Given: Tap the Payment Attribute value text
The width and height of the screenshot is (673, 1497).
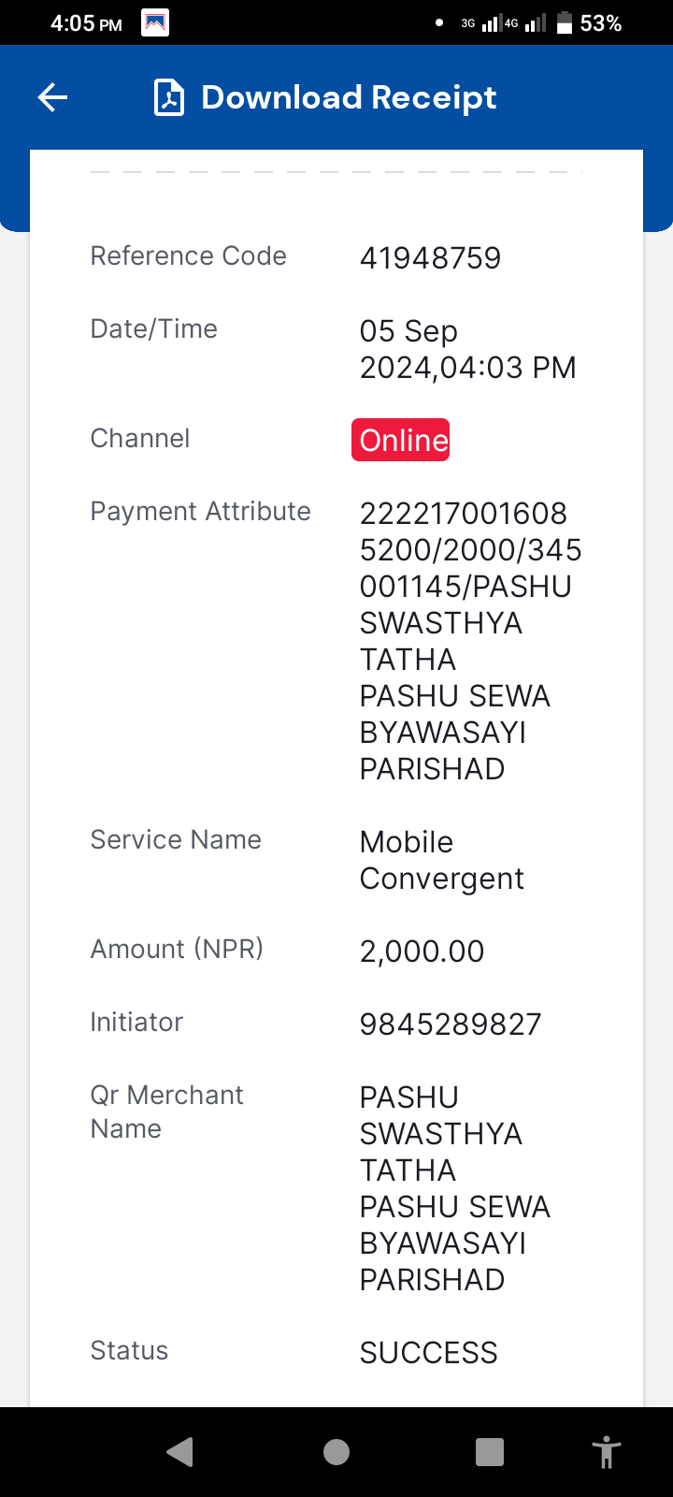Looking at the screenshot, I should pyautogui.click(x=471, y=641).
